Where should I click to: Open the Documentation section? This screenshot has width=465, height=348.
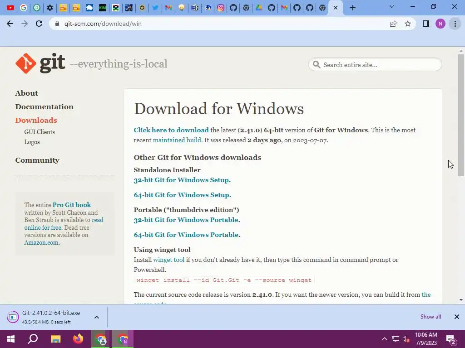point(44,107)
